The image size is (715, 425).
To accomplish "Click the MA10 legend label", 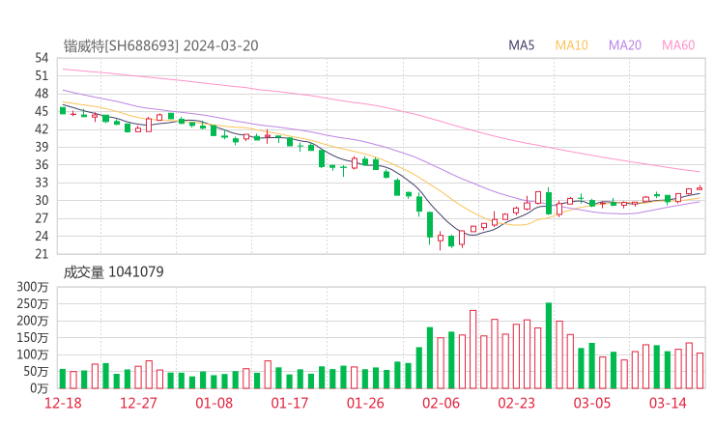I will pyautogui.click(x=571, y=45).
